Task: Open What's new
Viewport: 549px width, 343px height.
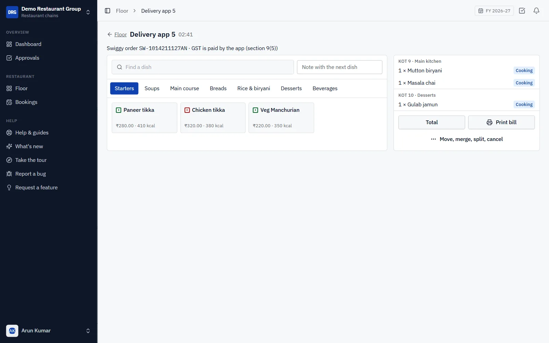Action: (48, 146)
